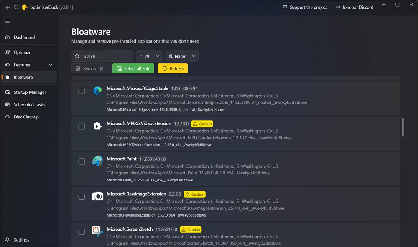This screenshot has height=247, width=418.
Task: Open Disk Cleanup from sidebar
Action: [x=26, y=117]
